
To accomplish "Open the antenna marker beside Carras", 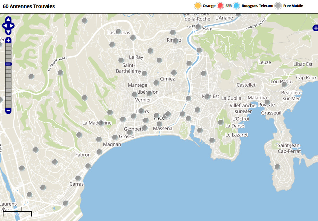I will 78,178.
